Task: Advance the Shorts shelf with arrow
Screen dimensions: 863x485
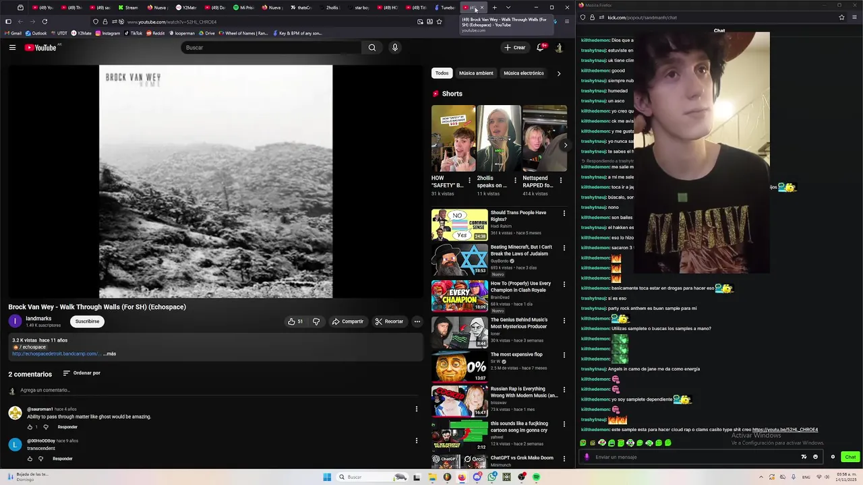Action: pyautogui.click(x=565, y=145)
